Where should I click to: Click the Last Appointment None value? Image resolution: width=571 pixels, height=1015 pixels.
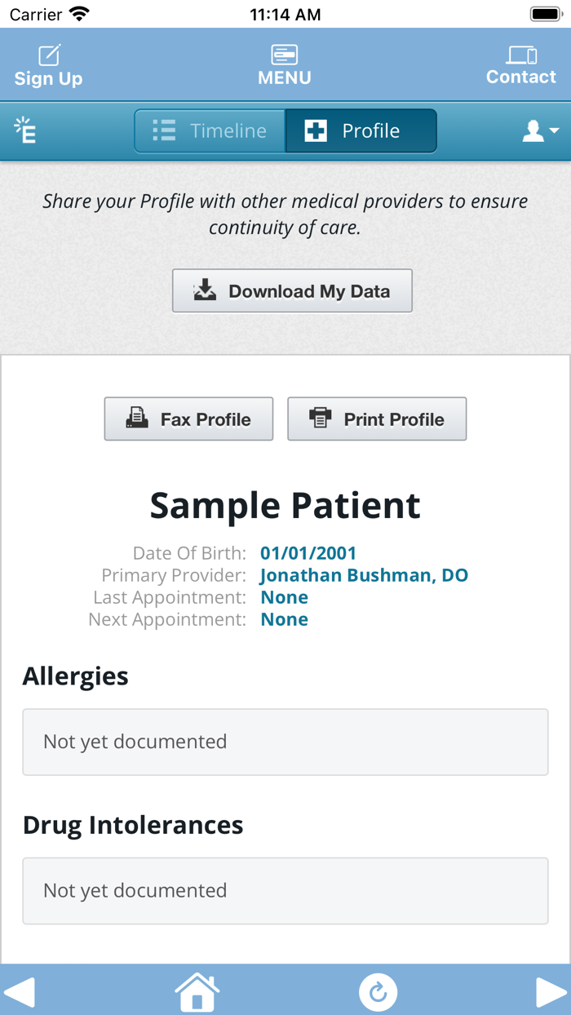(x=284, y=597)
